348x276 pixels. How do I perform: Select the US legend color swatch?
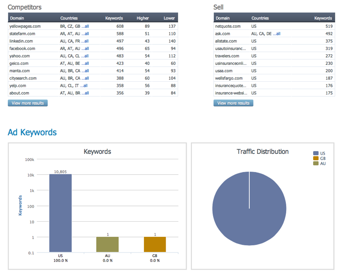pos(316,153)
